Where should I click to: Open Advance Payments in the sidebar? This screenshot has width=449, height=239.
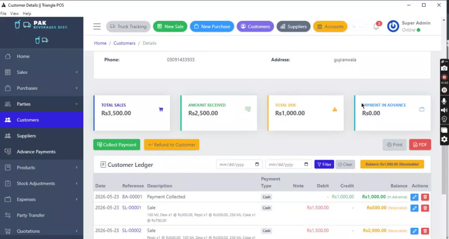tap(42, 152)
